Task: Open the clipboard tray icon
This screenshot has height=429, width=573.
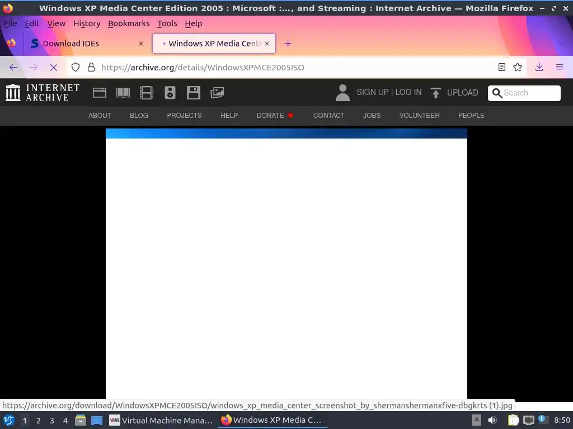Action: pyautogui.click(x=514, y=420)
